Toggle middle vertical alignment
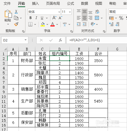Image resolution: width=127 pixels, height=131 pixels. pos(85,12)
